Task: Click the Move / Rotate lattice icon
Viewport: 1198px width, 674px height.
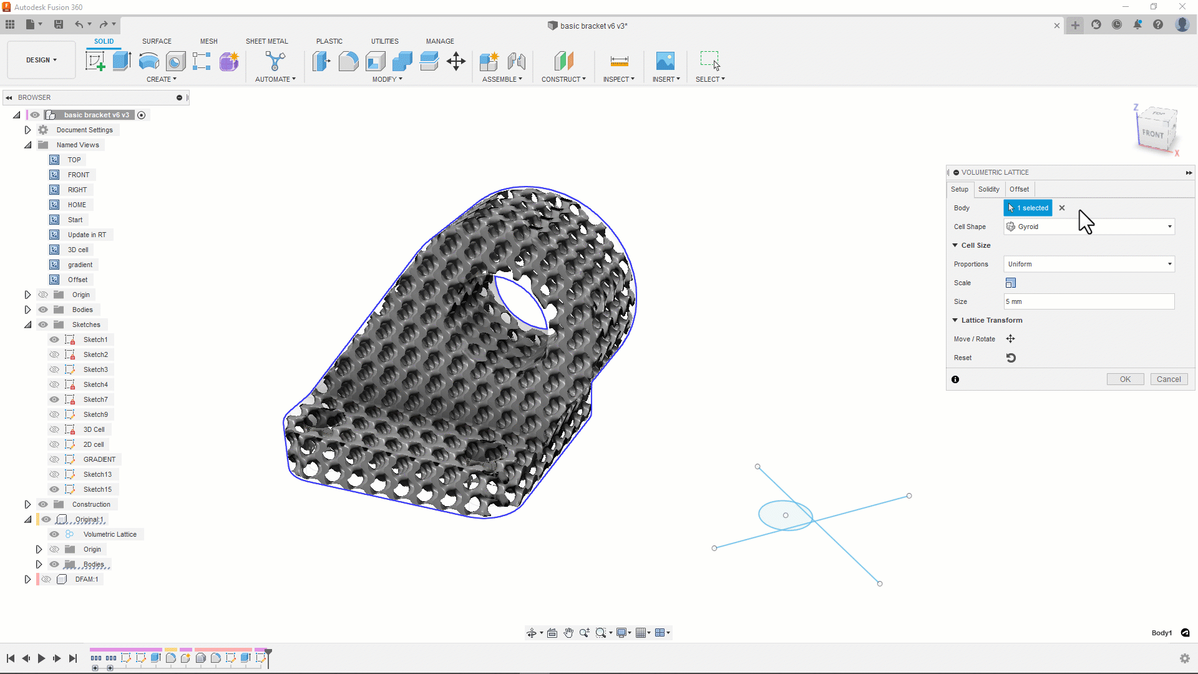Action: click(x=1010, y=339)
